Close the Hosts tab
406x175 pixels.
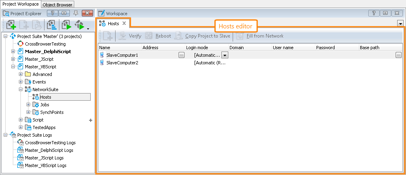coord(124,24)
